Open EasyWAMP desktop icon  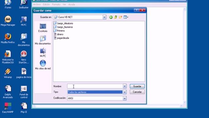(x=8, y=108)
